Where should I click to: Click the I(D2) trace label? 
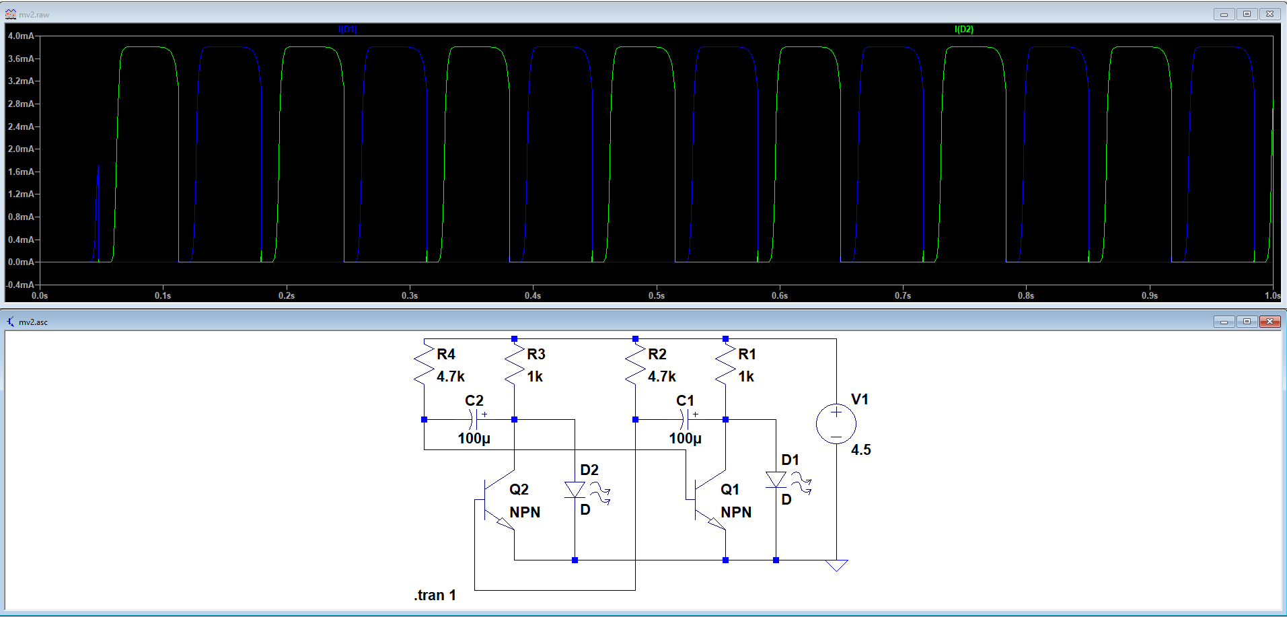coord(963,29)
